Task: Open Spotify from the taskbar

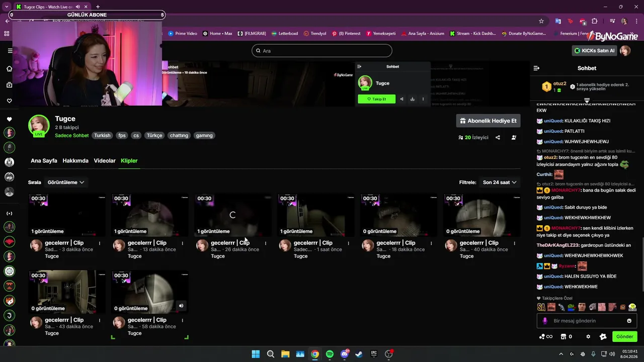Action: [x=330, y=354]
